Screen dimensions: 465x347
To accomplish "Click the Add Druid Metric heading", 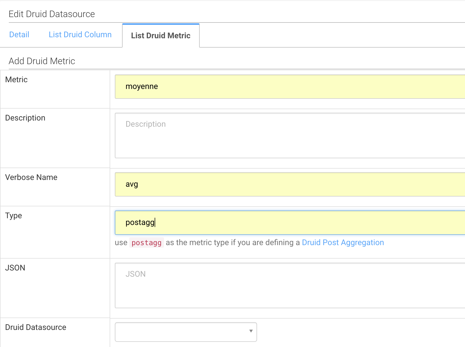I will [42, 61].
